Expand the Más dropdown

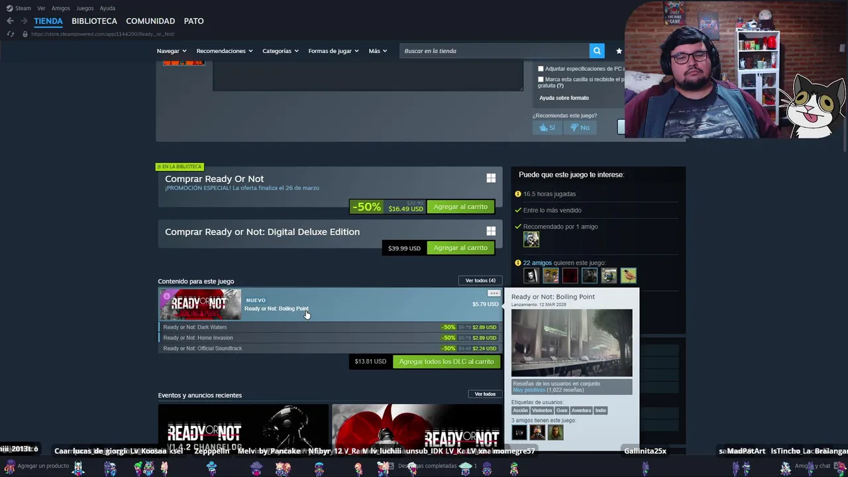tap(378, 51)
